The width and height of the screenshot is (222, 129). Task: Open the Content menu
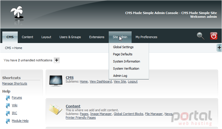pyautogui.click(x=27, y=37)
